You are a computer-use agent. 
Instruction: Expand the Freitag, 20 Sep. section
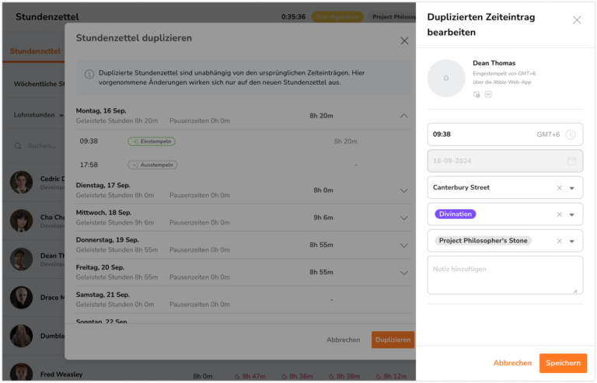point(404,273)
